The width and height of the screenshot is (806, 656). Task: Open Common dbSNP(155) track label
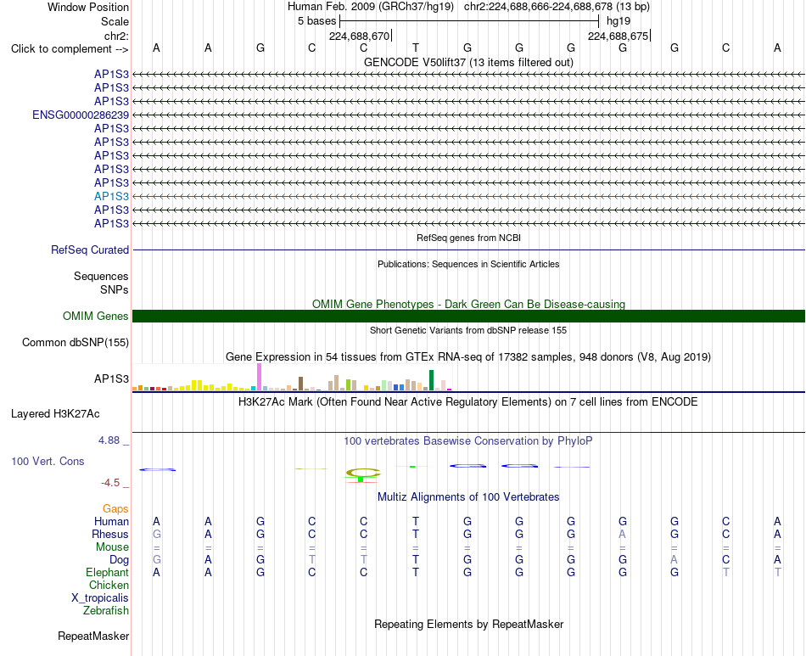(x=76, y=342)
